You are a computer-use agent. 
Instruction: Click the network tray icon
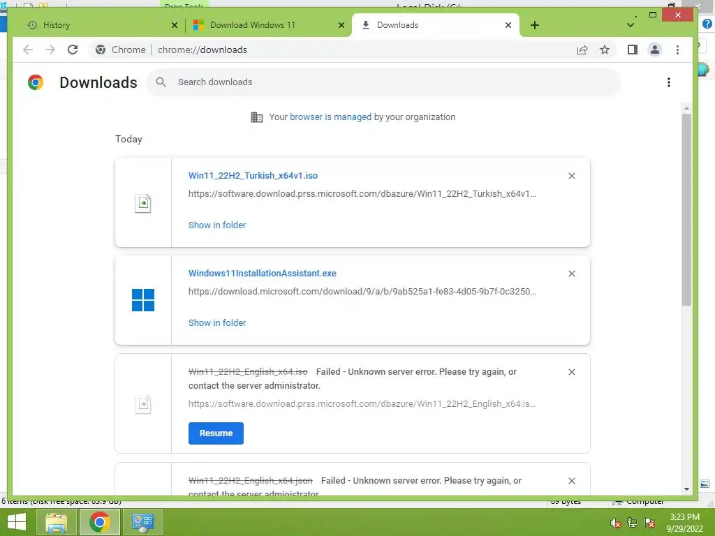[x=633, y=523]
